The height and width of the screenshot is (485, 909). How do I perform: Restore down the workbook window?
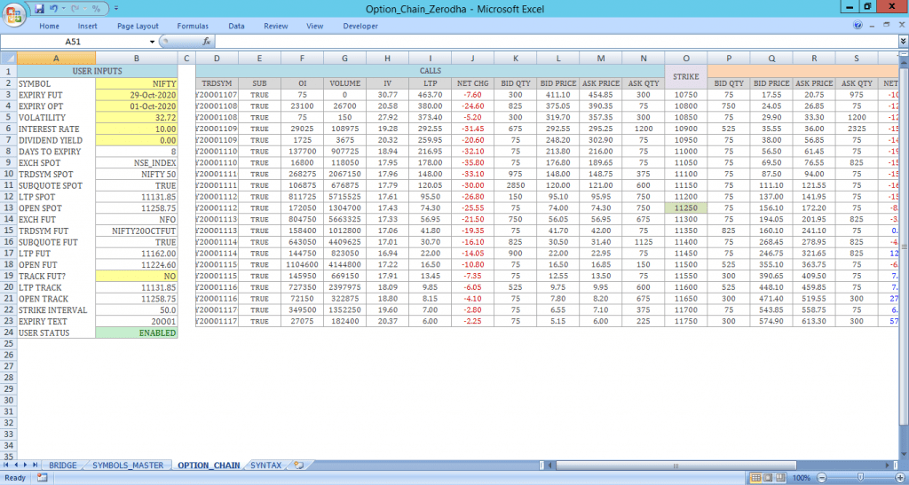(x=886, y=26)
